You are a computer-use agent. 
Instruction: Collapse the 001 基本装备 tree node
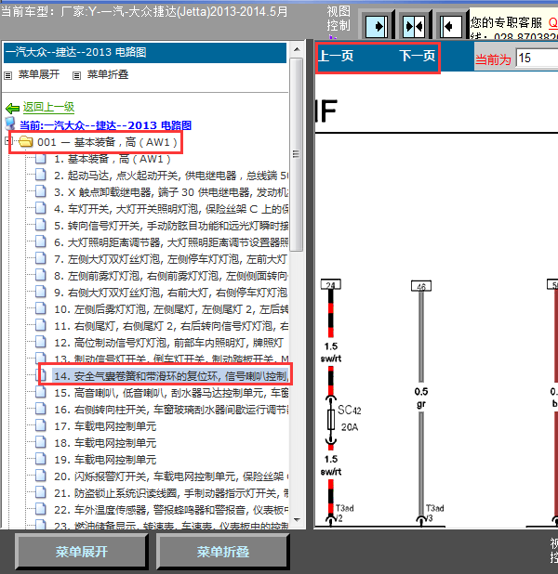click(x=8, y=141)
